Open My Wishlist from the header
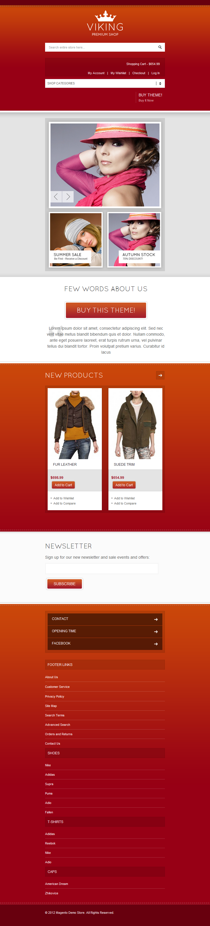 point(118,73)
